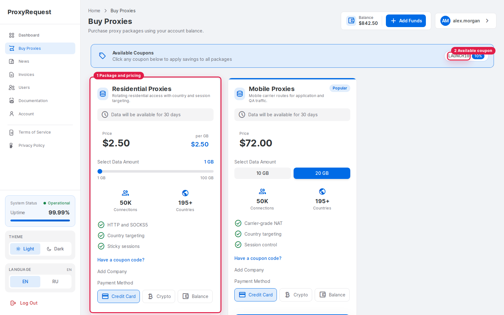Viewport: 504px width, 315px height.
Task: Click Session control check icon
Action: [238, 245]
